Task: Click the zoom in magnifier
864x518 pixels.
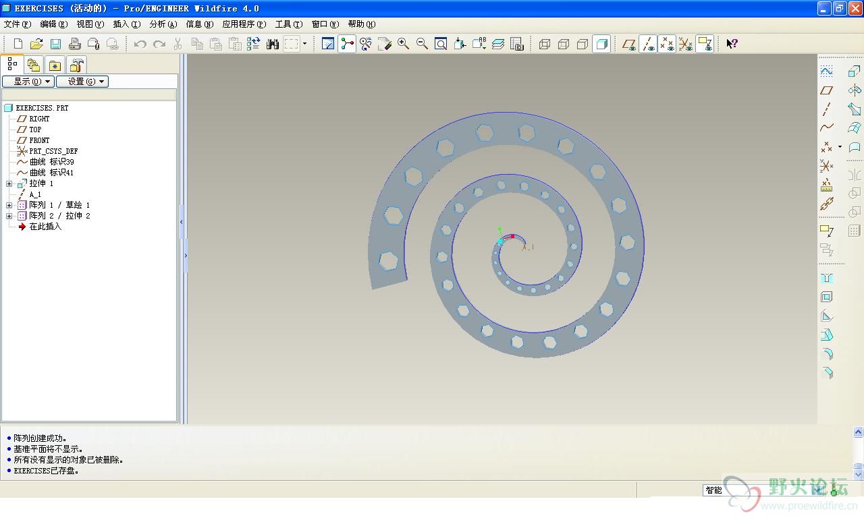Action: point(404,44)
